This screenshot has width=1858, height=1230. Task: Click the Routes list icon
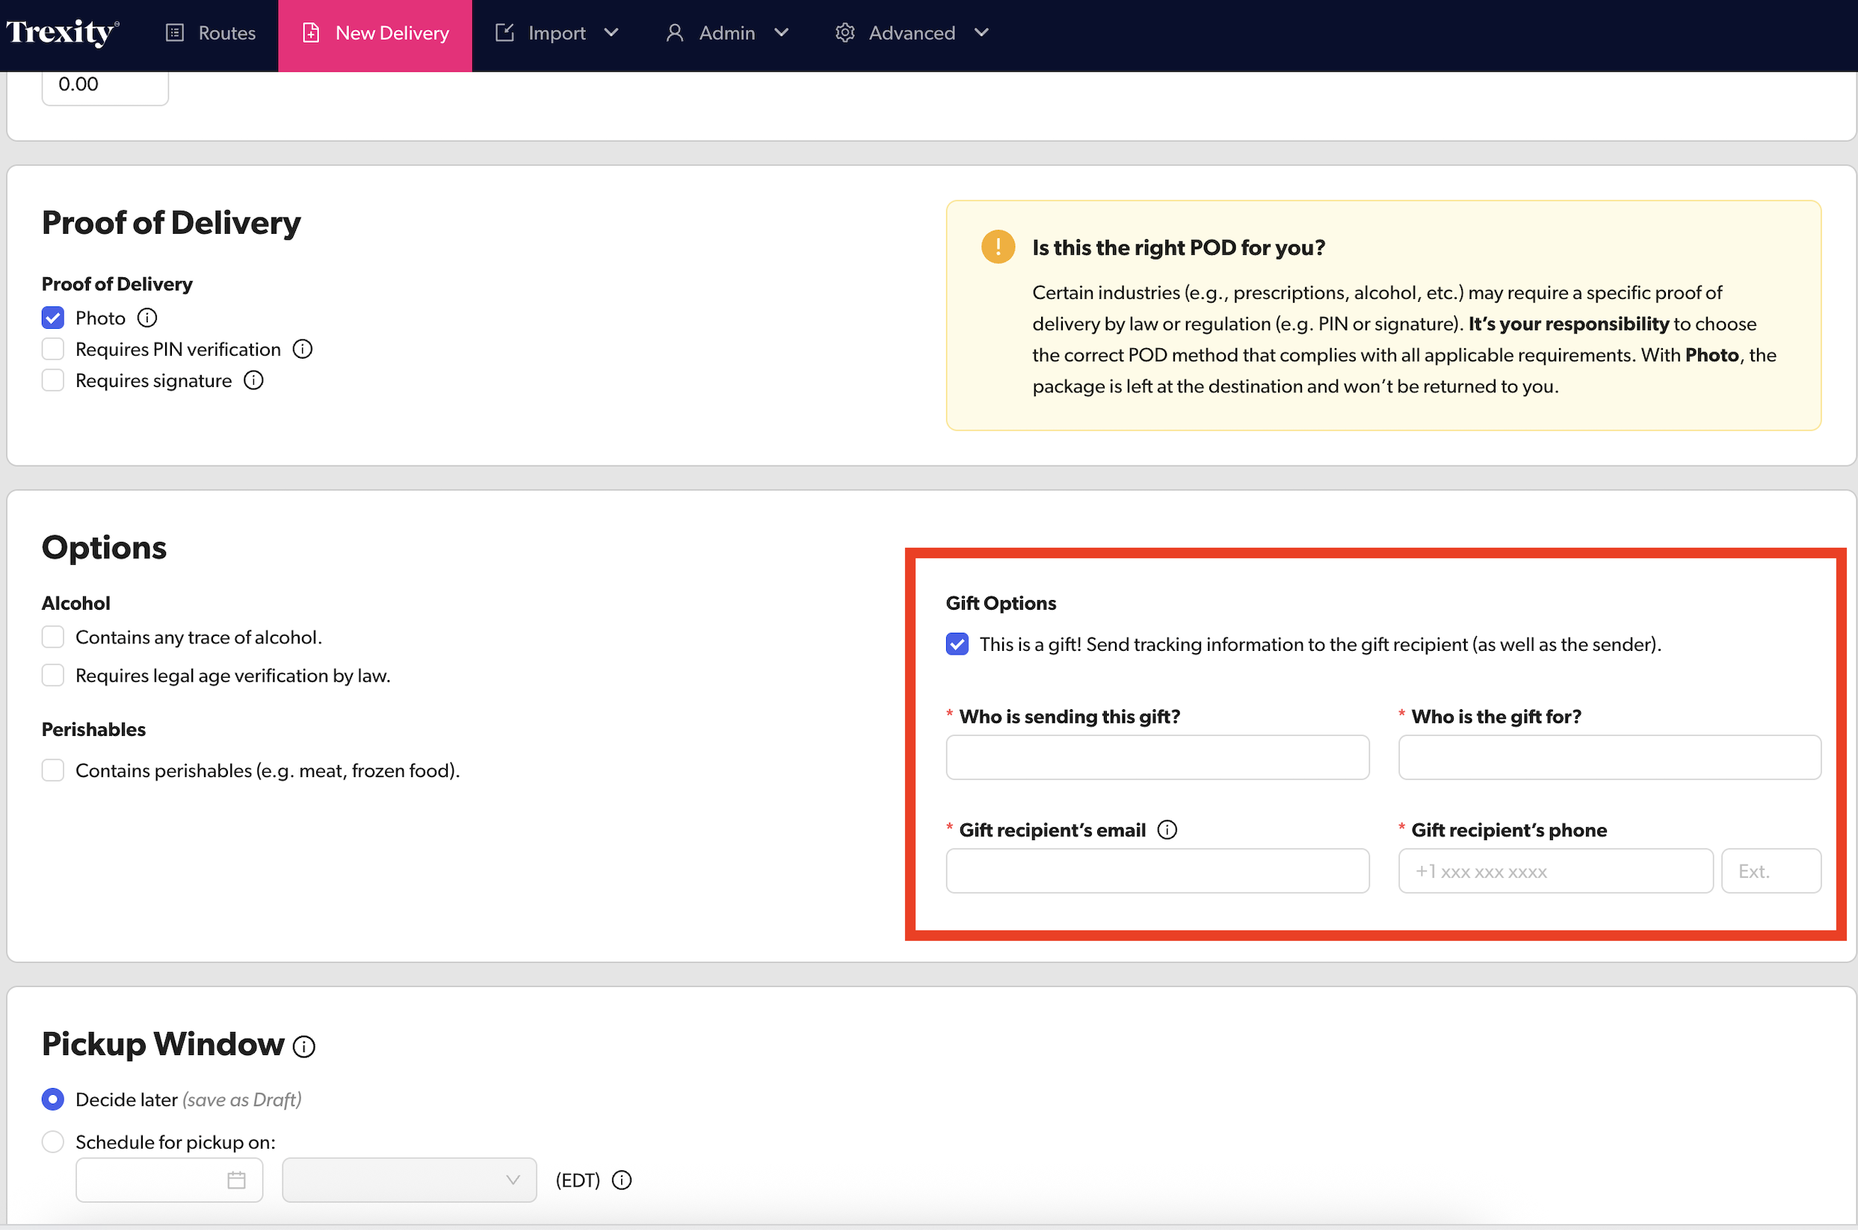click(x=175, y=33)
